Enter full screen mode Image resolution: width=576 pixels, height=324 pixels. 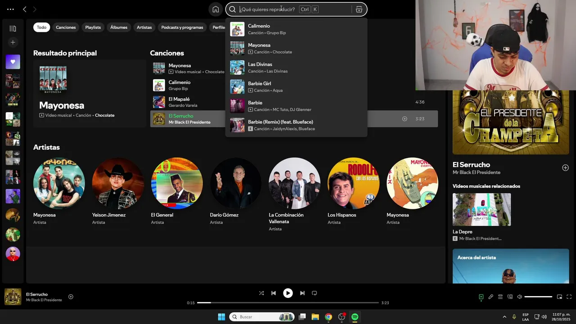coord(569,297)
